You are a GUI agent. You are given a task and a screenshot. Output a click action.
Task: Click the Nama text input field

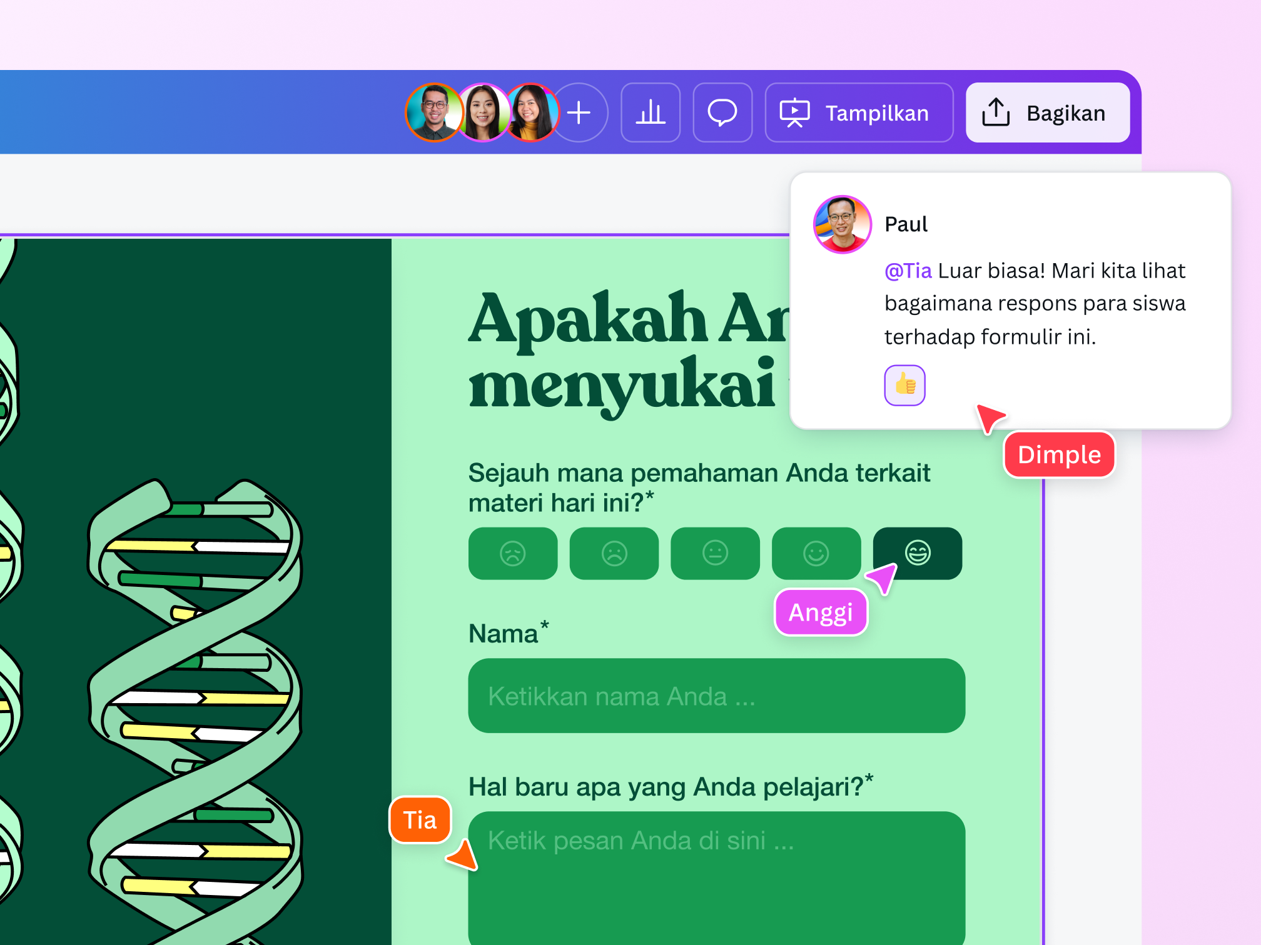[x=716, y=696]
